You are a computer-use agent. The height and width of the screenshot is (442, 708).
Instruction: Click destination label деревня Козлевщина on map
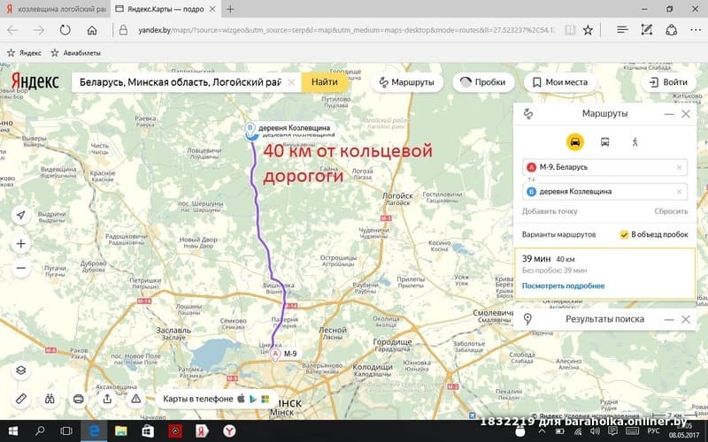coord(294,127)
